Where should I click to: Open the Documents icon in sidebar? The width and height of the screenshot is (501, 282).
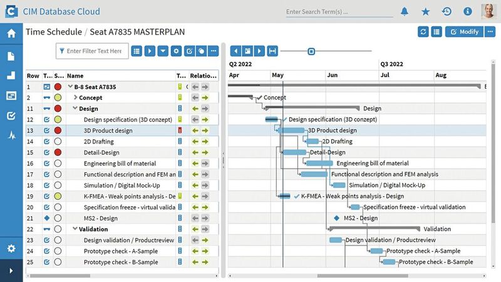click(11, 56)
